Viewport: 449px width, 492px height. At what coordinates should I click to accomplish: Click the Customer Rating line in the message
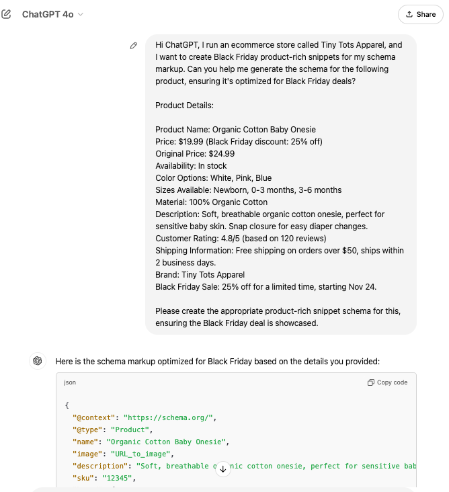click(241, 239)
